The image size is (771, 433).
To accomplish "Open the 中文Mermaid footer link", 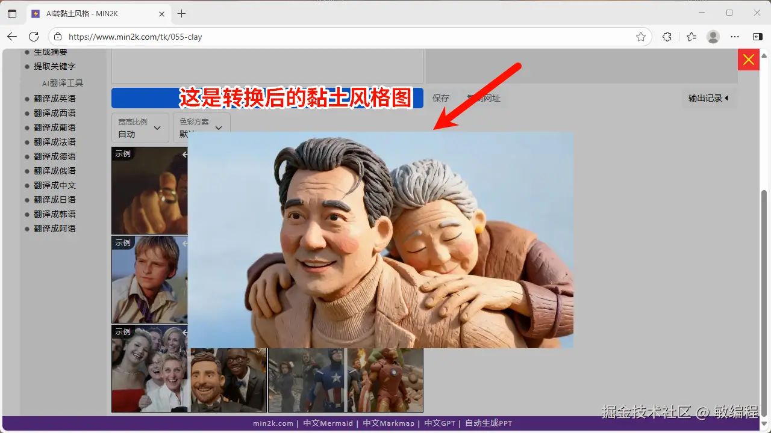I will point(328,423).
